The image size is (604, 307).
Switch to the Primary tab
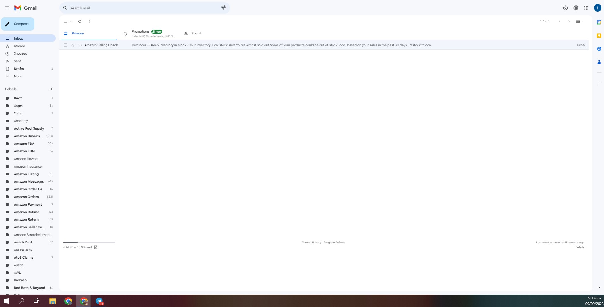[89, 33]
